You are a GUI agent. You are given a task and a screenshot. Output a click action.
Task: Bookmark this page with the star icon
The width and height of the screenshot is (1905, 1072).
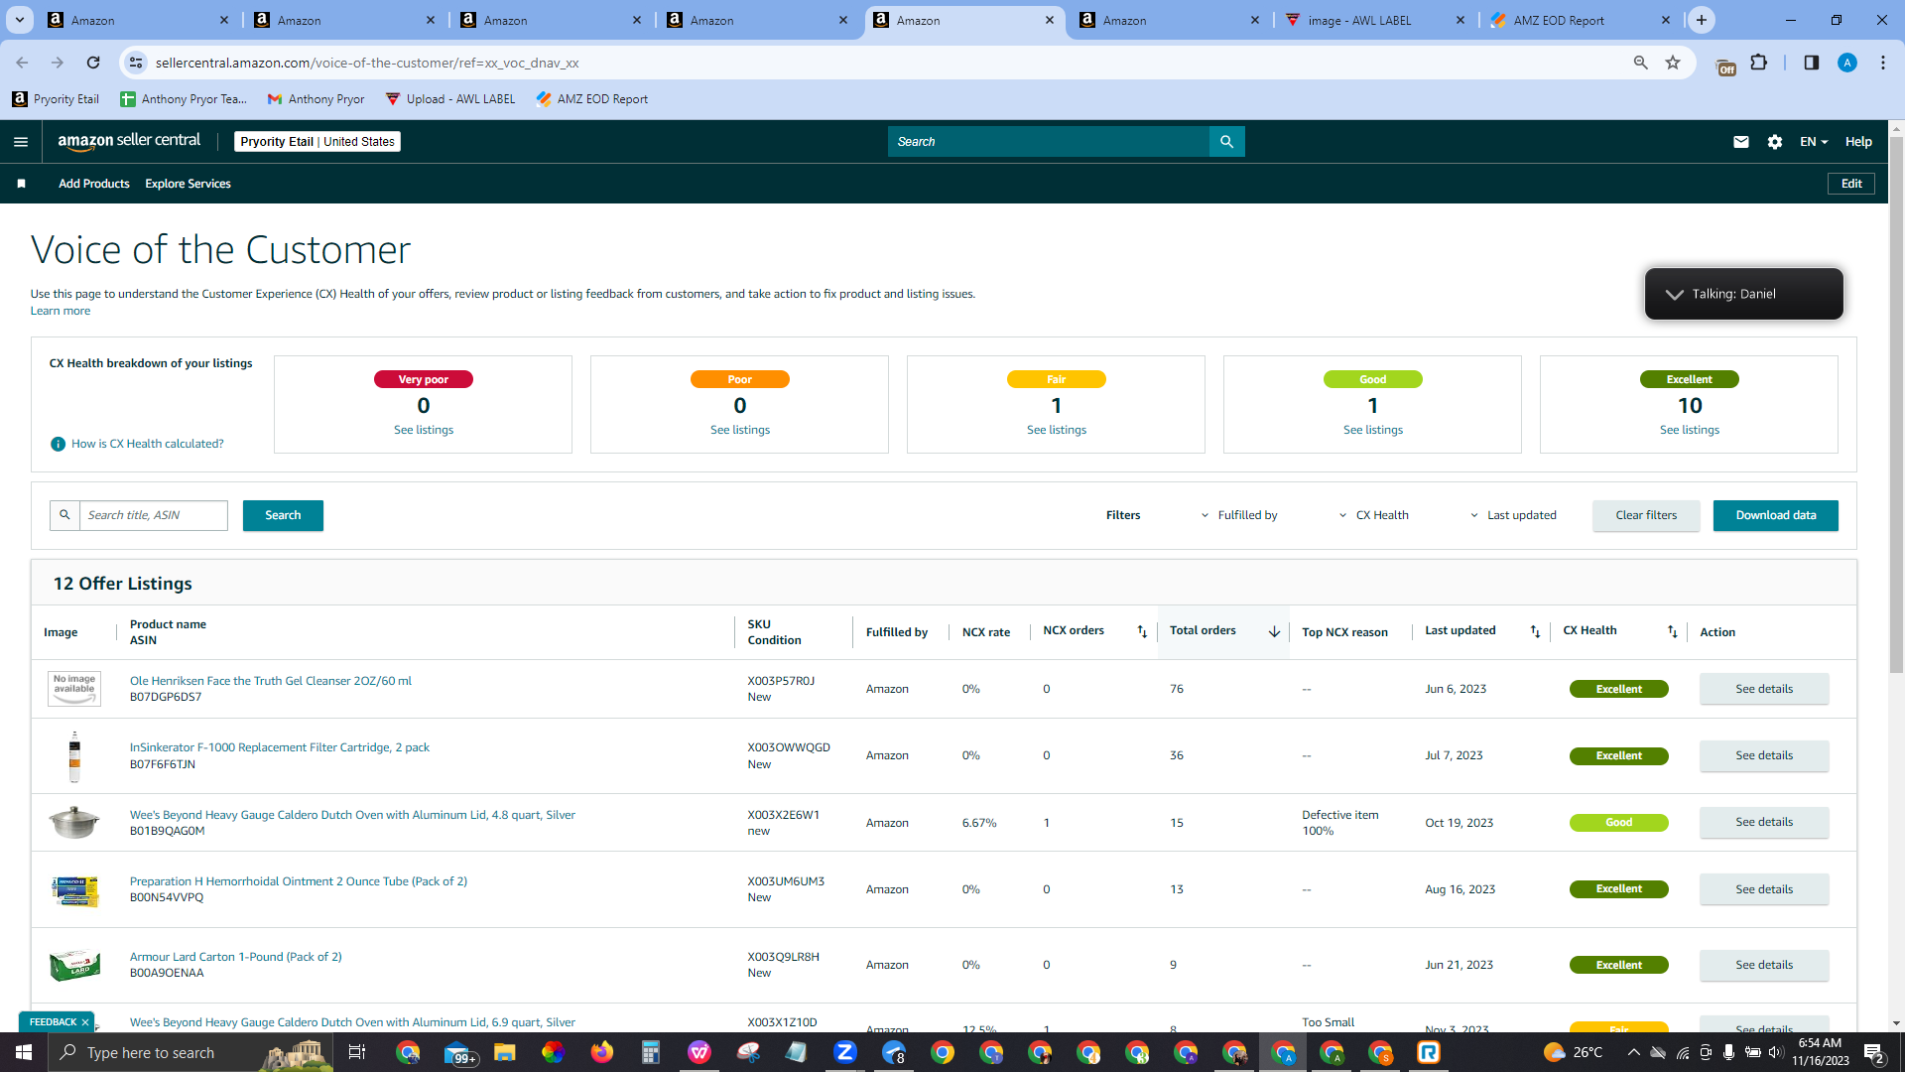tap(1673, 63)
